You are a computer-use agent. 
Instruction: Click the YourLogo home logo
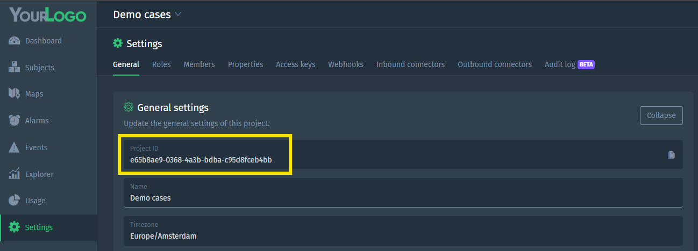tap(48, 14)
